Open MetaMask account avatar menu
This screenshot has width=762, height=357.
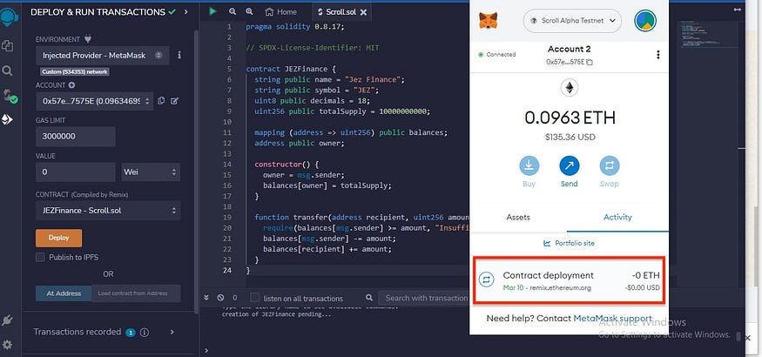[x=645, y=20]
